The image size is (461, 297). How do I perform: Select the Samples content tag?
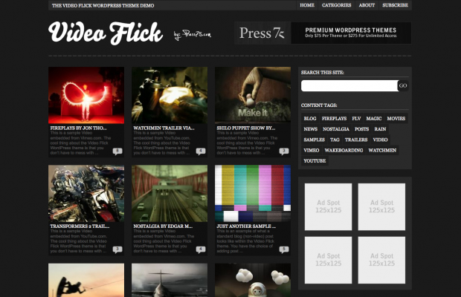(x=314, y=140)
